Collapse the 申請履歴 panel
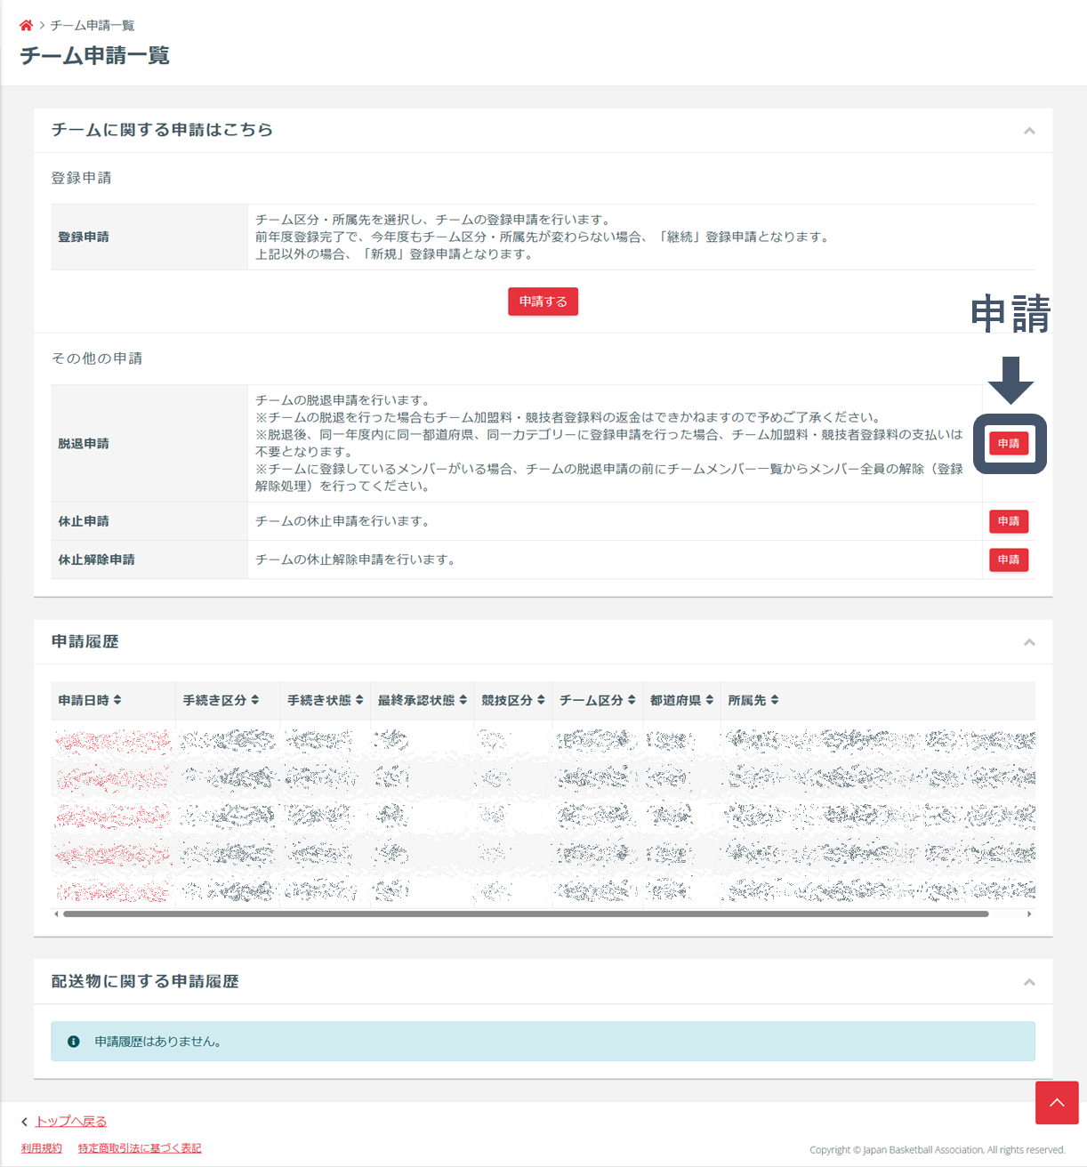1087x1167 pixels. pyautogui.click(x=1029, y=642)
